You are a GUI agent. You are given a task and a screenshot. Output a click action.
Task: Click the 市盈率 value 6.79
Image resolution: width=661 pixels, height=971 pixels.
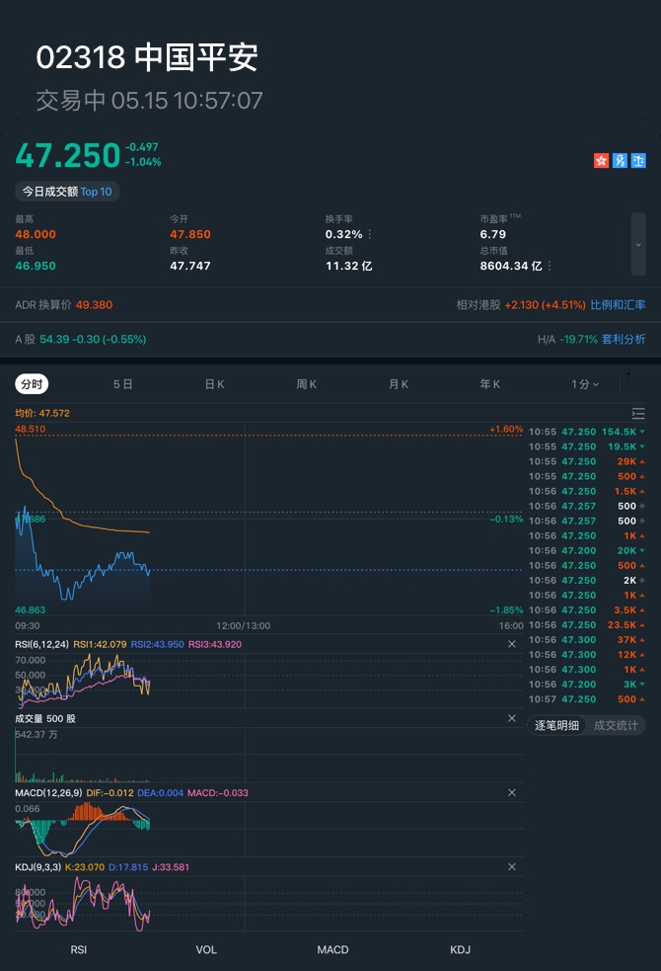[x=493, y=234]
